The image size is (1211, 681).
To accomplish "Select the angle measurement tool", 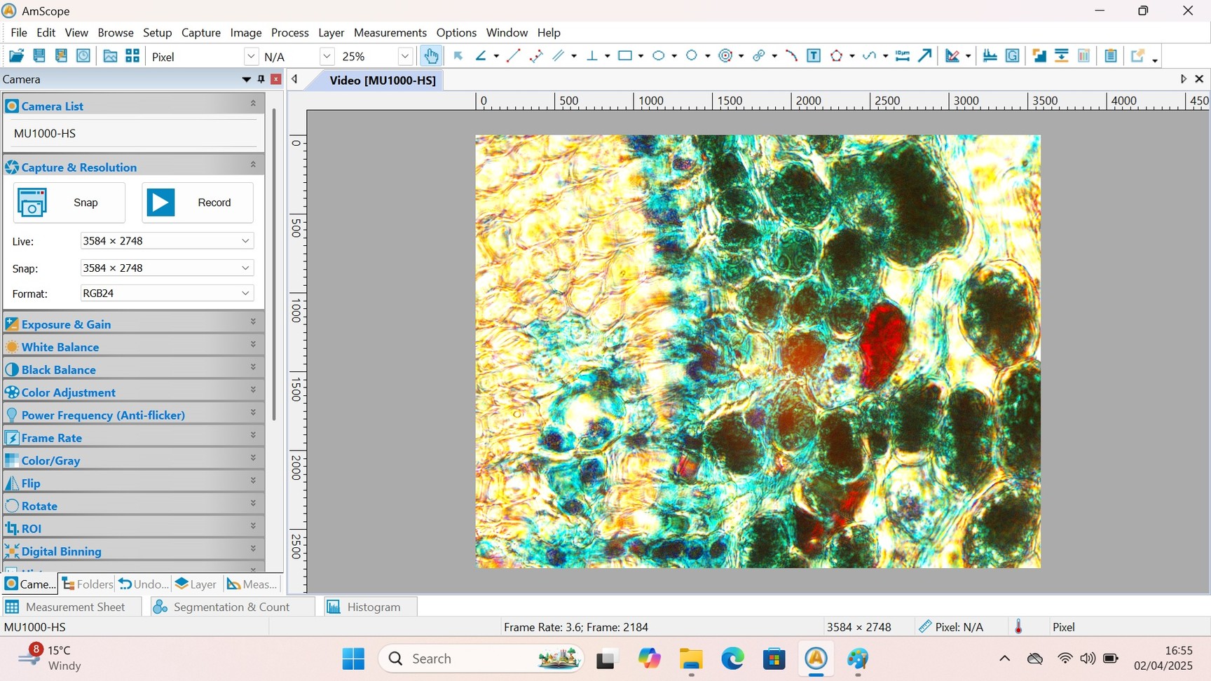I will coord(481,56).
